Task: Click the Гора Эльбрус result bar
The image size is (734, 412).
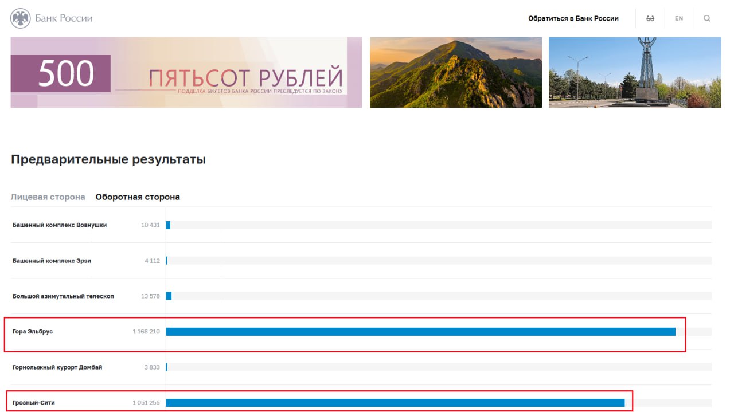Action: click(420, 332)
